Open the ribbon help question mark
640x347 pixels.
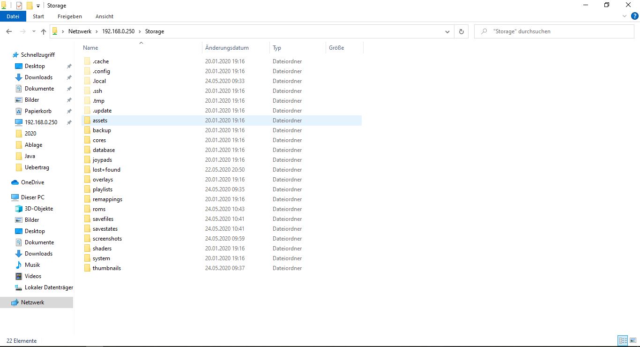coord(635,16)
